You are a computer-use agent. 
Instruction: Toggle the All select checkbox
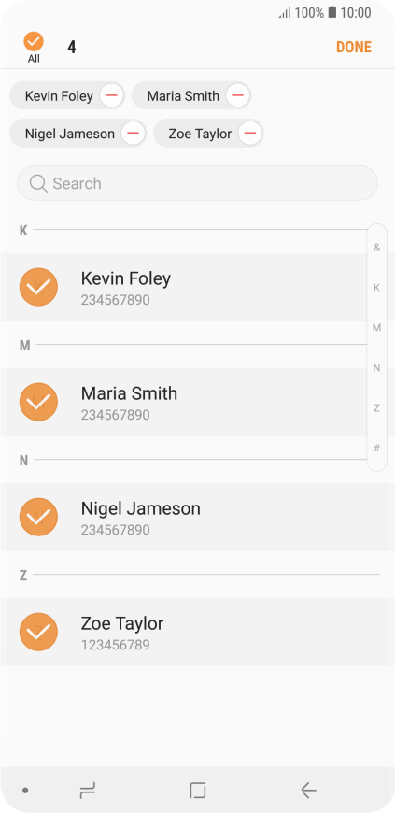coord(34,41)
